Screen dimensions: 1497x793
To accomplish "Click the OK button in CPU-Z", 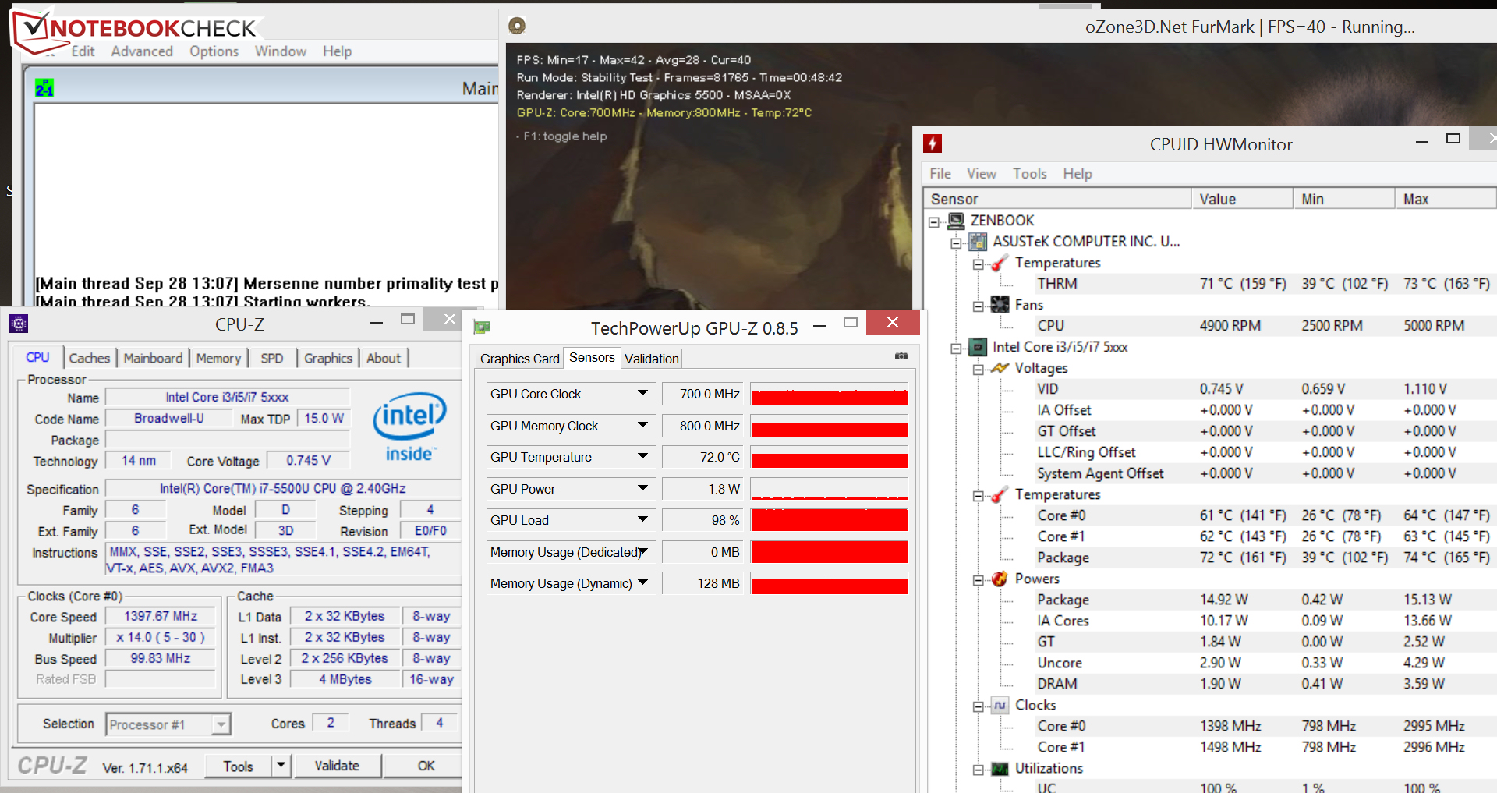I will [x=426, y=766].
